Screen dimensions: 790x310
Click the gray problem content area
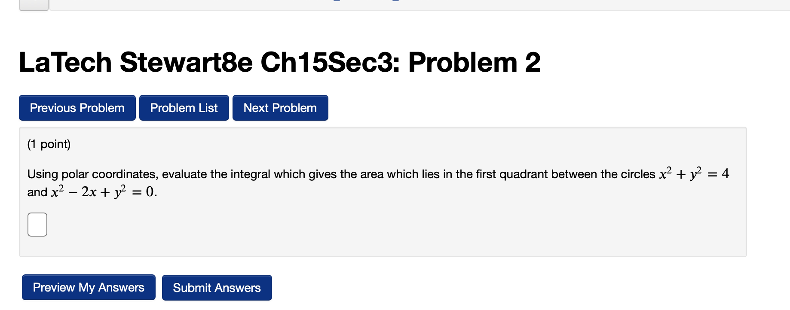tap(387, 240)
